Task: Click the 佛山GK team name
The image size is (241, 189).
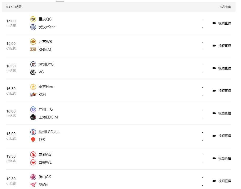Action: pos(45,177)
